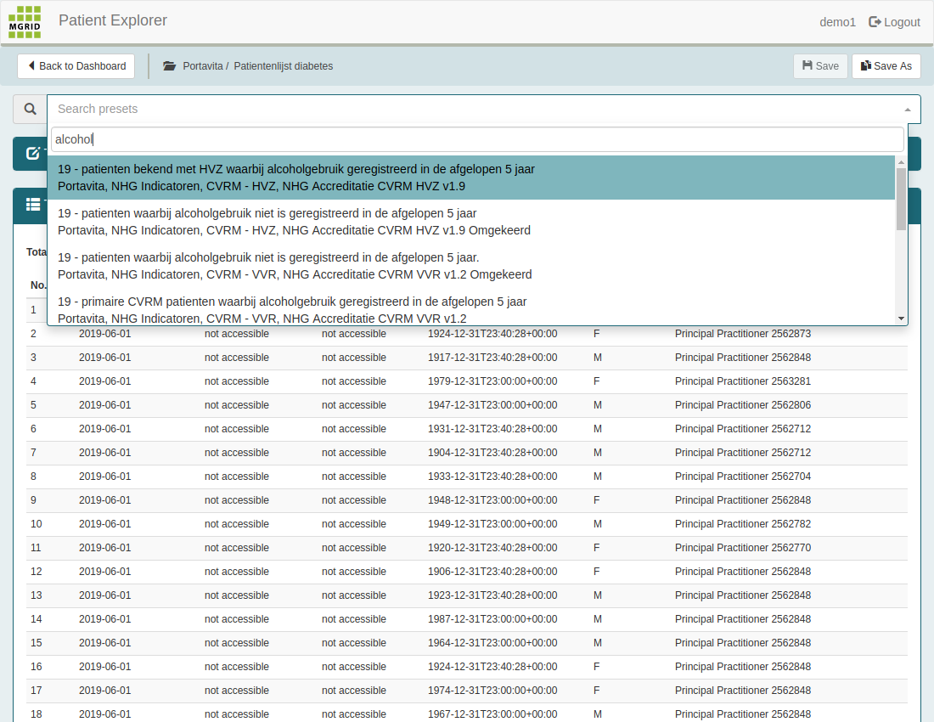Click birth date 1923-12-31T23:40:28+00:00
The width and height of the screenshot is (934, 722).
click(x=492, y=595)
